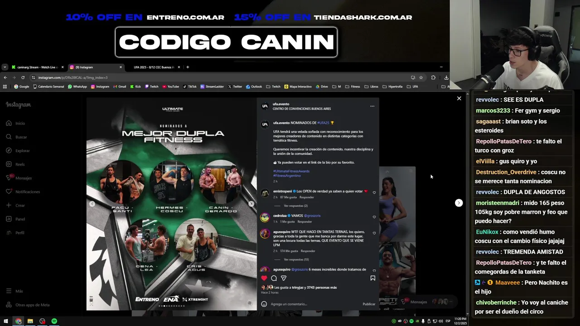580x326 pixels.
Task: Show previous carousel image in post
Action: pos(92,204)
